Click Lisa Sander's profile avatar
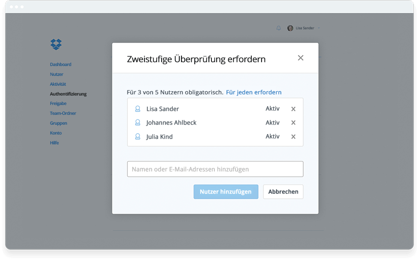This screenshot has width=419, height=260. 290,28
